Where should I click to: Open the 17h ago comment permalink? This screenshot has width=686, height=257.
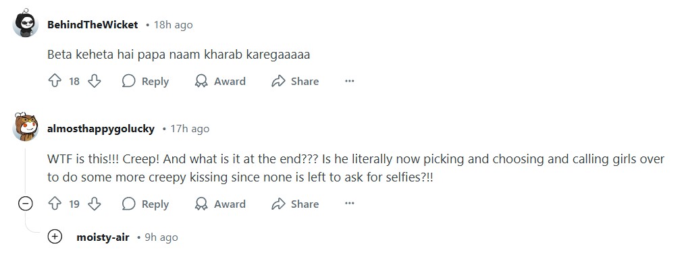pos(190,129)
